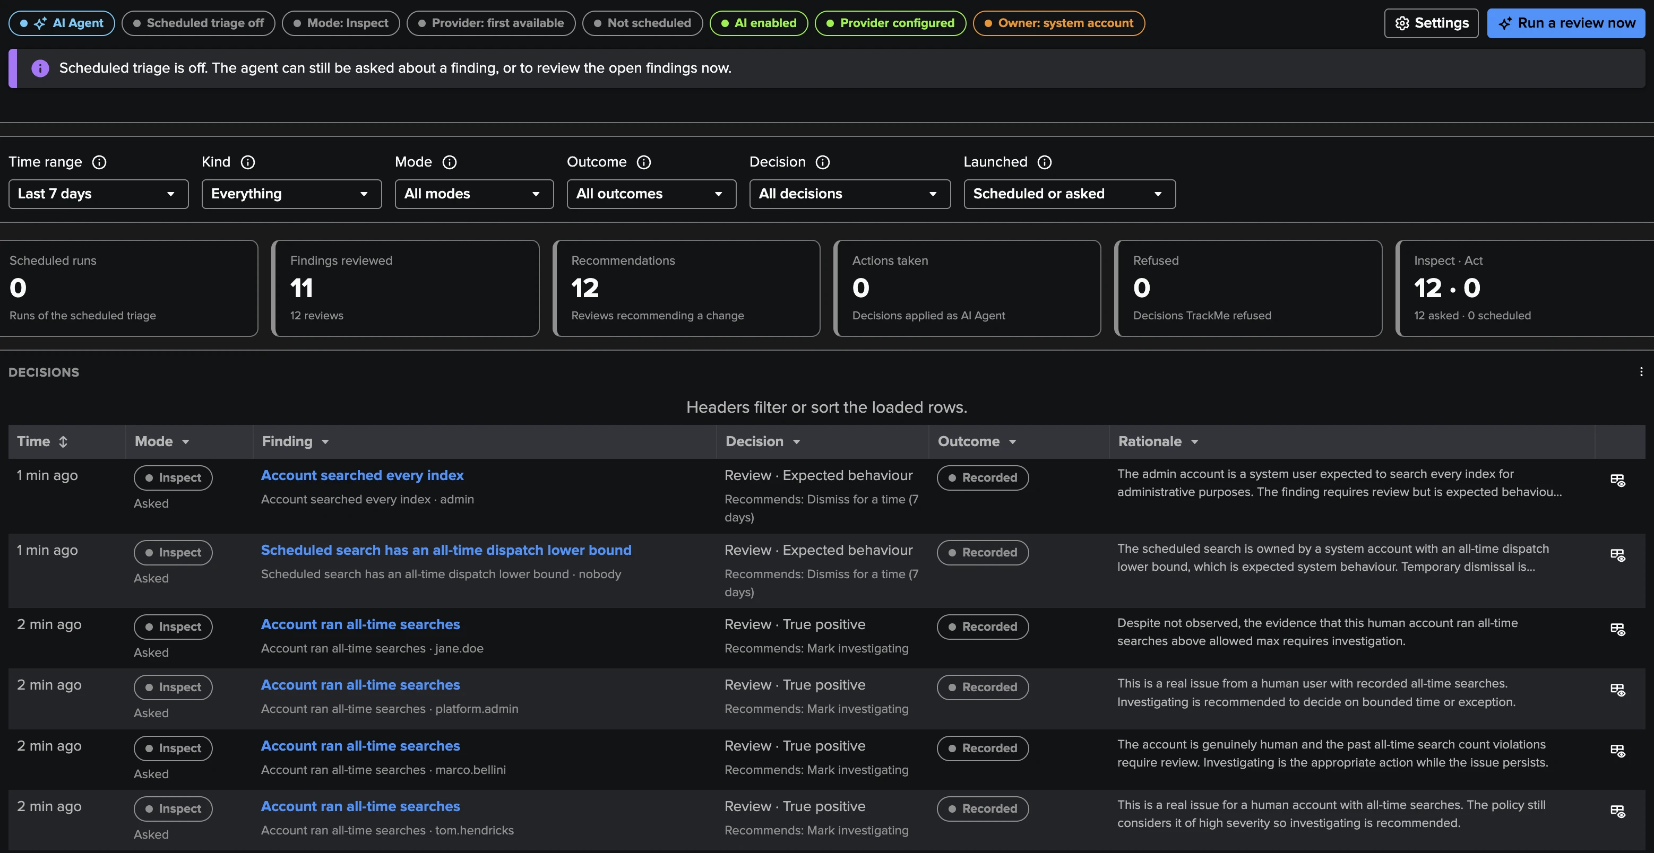Open the Kind dropdown showing Everything
1654x853 pixels.
291,194
